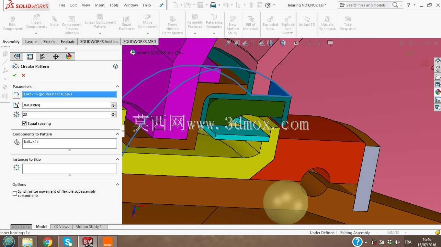This screenshot has height=247, width=441.
Task: Open the File Explorer task pane tab
Action: 438,77
